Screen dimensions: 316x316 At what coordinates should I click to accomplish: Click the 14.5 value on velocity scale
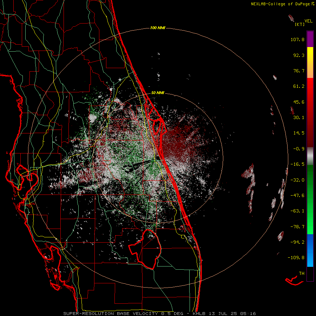pyautogui.click(x=299, y=133)
